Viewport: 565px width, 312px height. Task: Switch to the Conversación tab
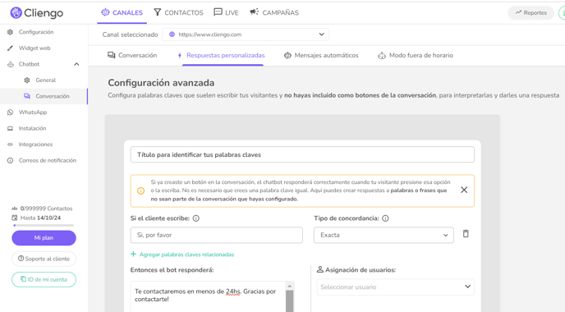(x=132, y=55)
